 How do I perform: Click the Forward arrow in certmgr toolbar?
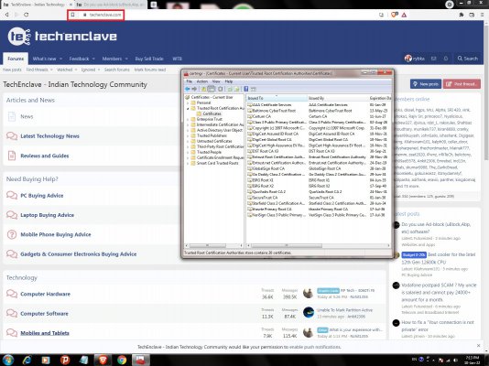(x=194, y=89)
